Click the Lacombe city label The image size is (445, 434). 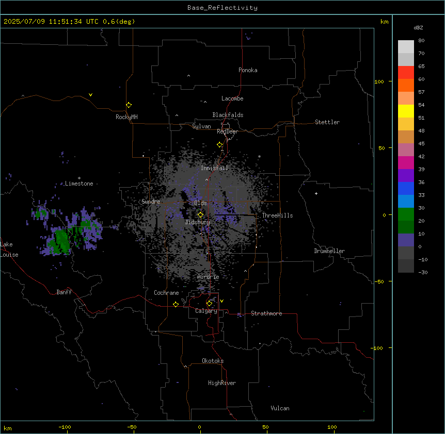232,98
